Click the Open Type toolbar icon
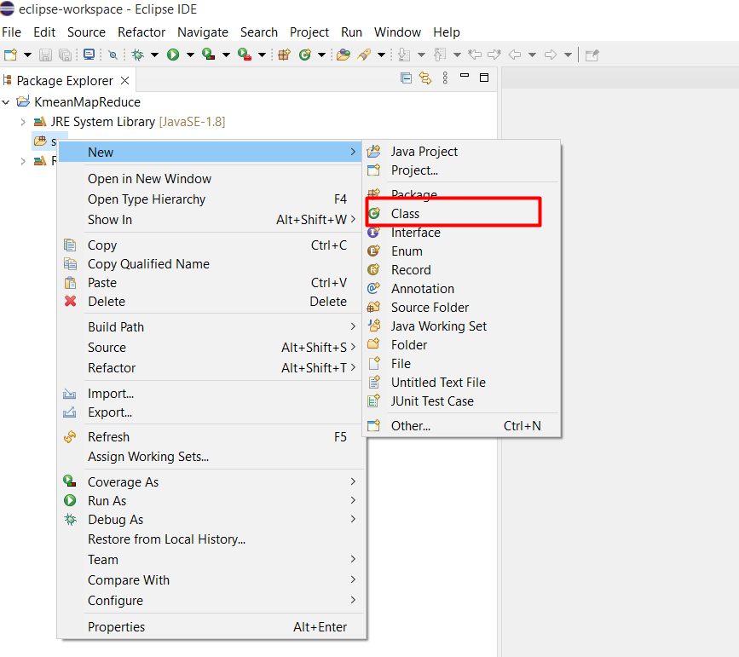 (343, 55)
